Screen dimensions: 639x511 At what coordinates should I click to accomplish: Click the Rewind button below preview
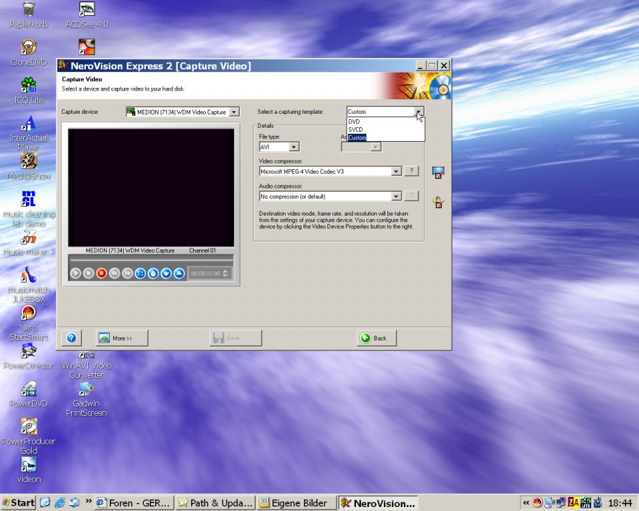(114, 273)
